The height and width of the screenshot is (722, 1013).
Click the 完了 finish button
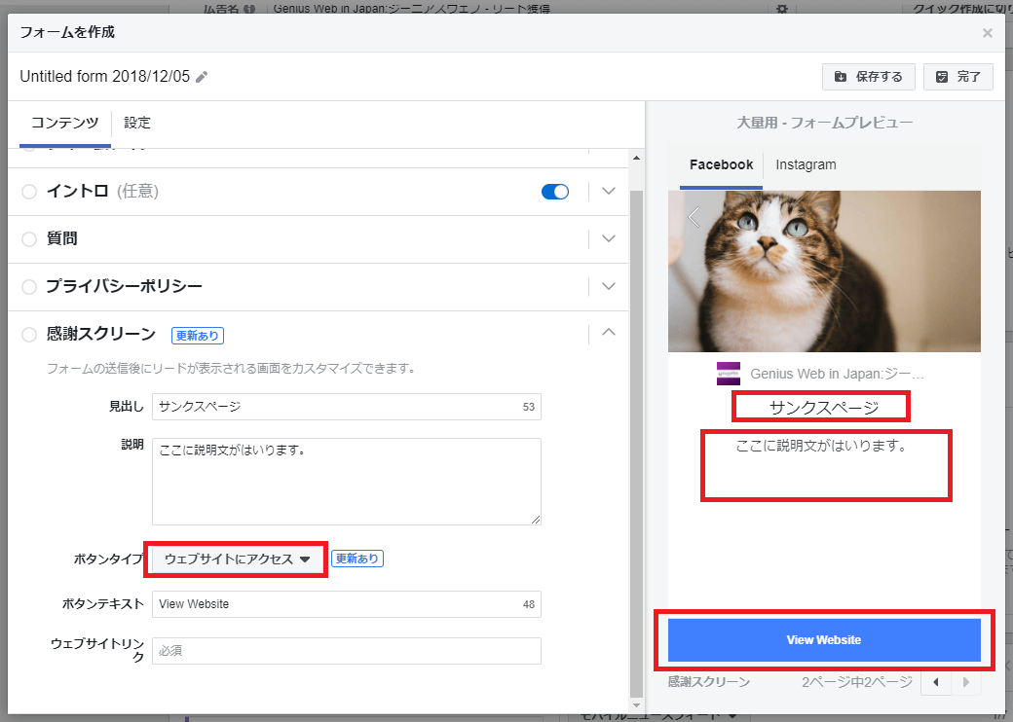[957, 77]
